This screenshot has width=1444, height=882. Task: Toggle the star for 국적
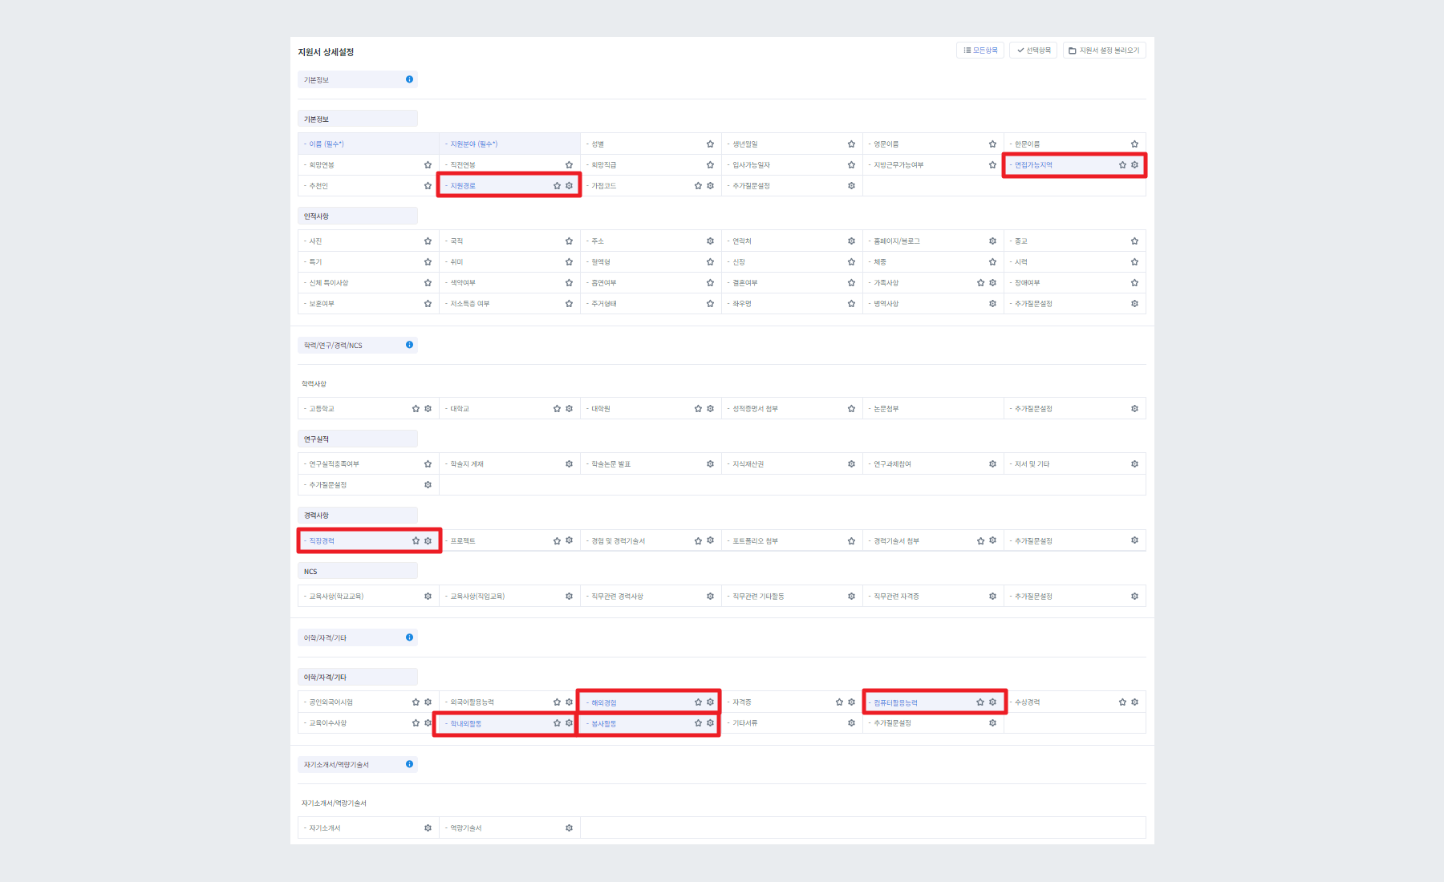569,241
